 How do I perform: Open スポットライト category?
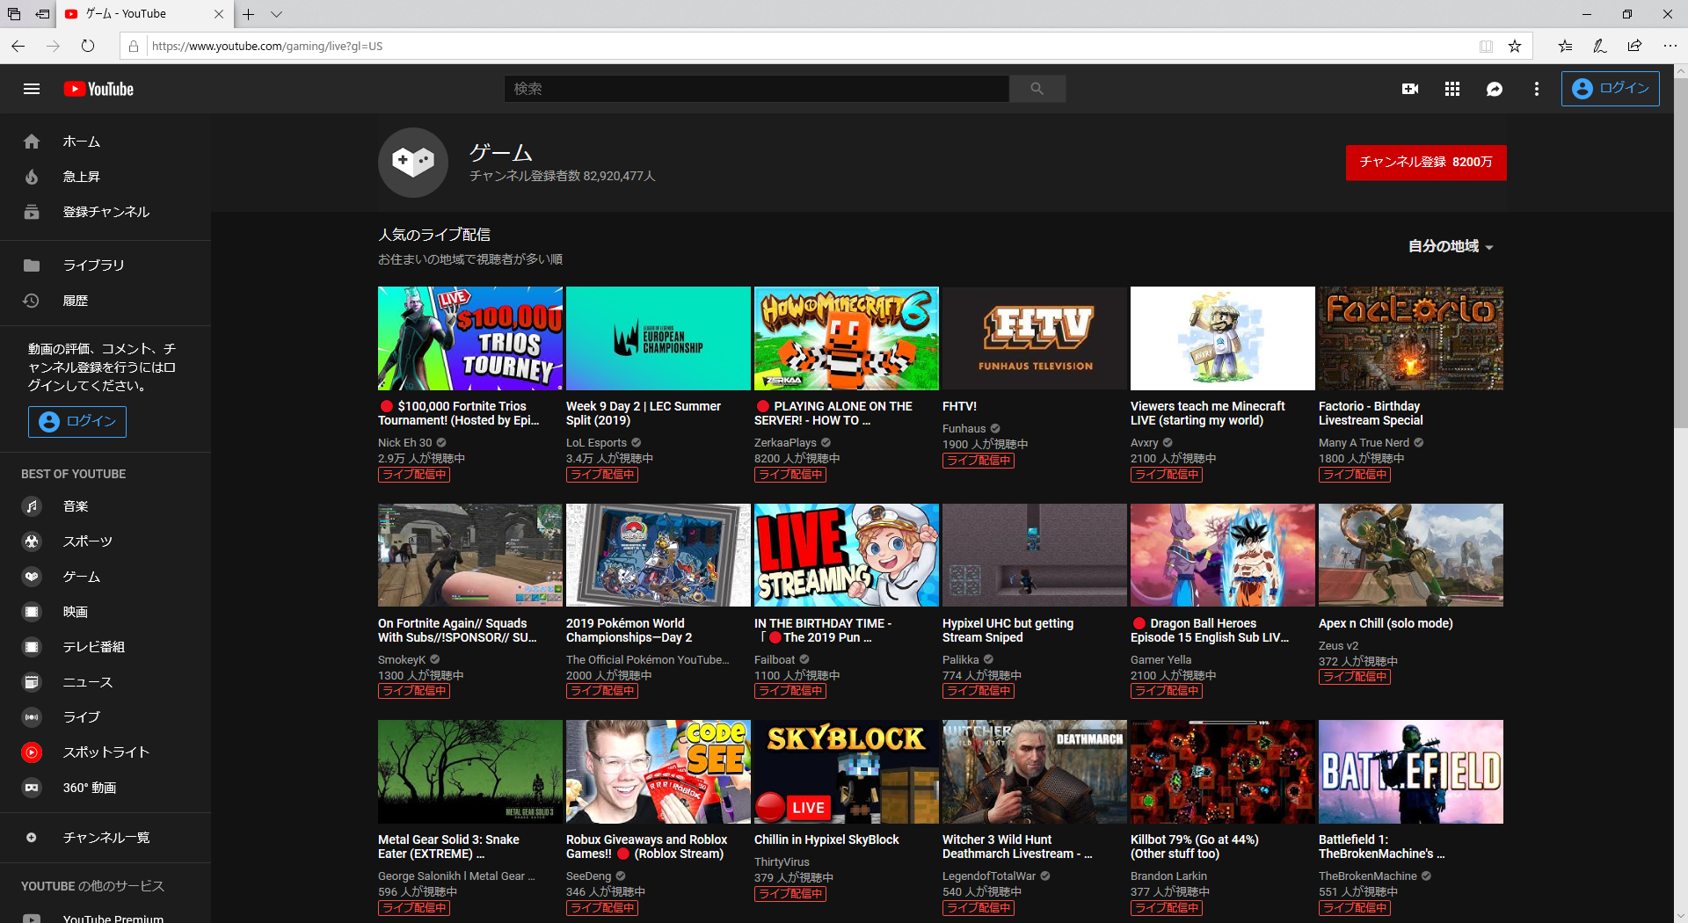[105, 752]
